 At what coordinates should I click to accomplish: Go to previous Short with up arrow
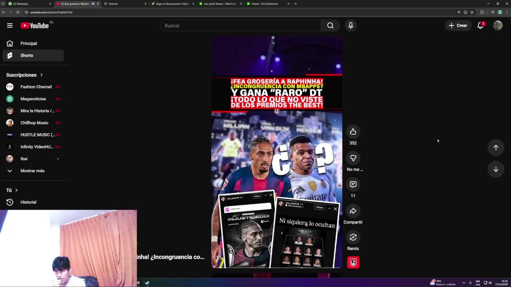495,147
